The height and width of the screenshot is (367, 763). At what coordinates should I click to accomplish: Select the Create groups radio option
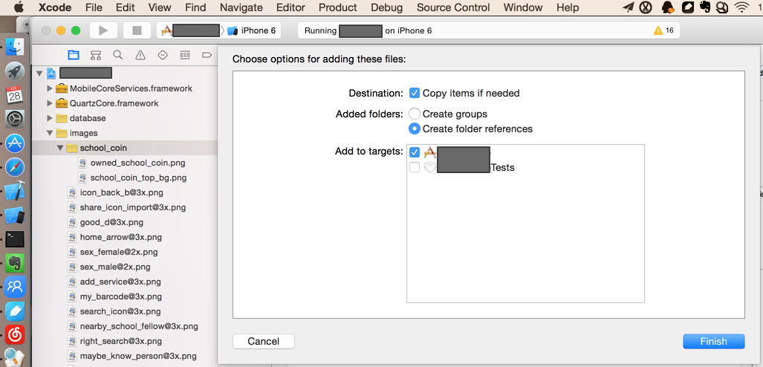pos(415,114)
